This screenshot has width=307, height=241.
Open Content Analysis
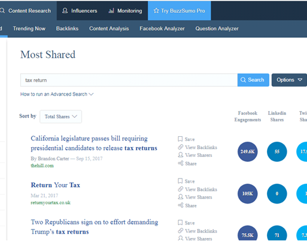[109, 29]
